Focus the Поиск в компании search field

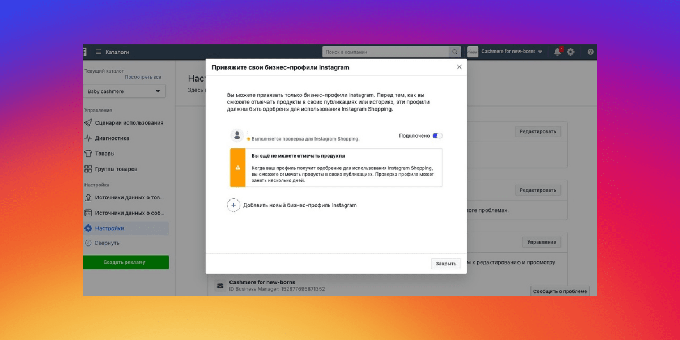[x=386, y=52]
